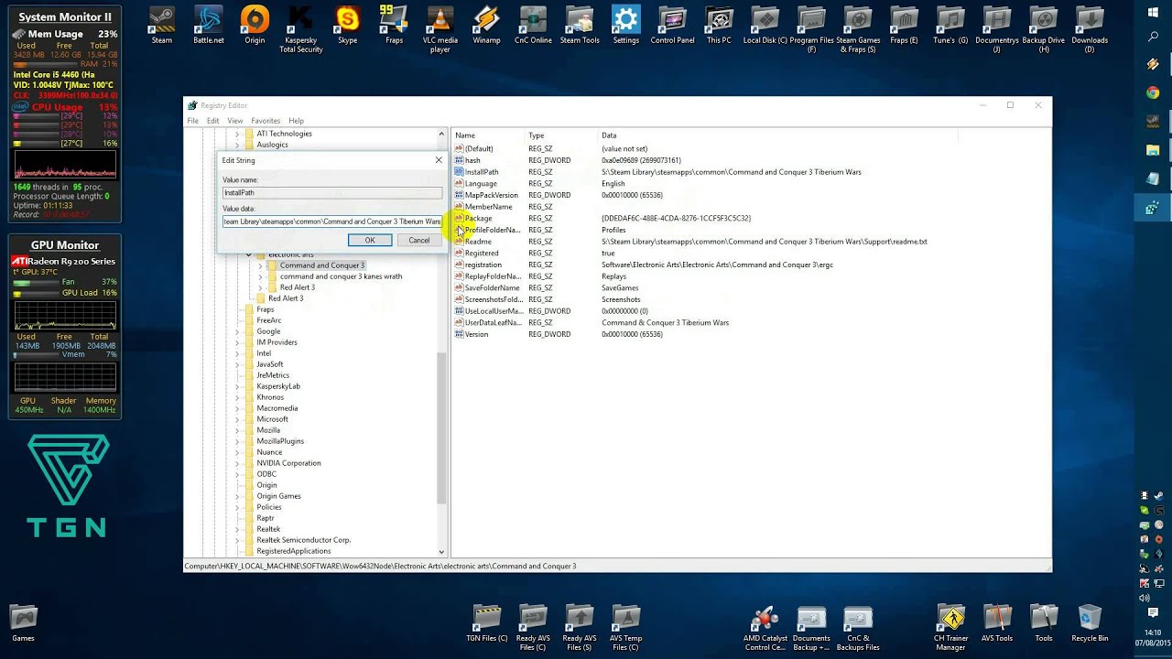Expand the Microsoft registry key
The image size is (1172, 659).
coord(236,419)
